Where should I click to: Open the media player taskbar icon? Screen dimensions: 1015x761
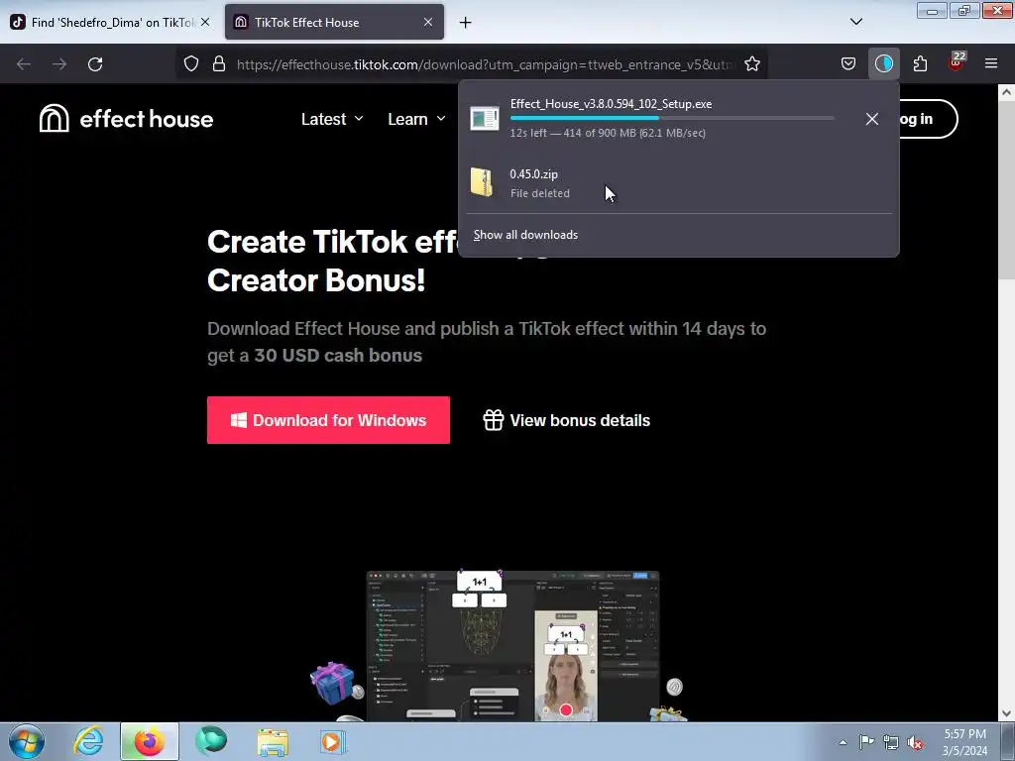pos(333,741)
